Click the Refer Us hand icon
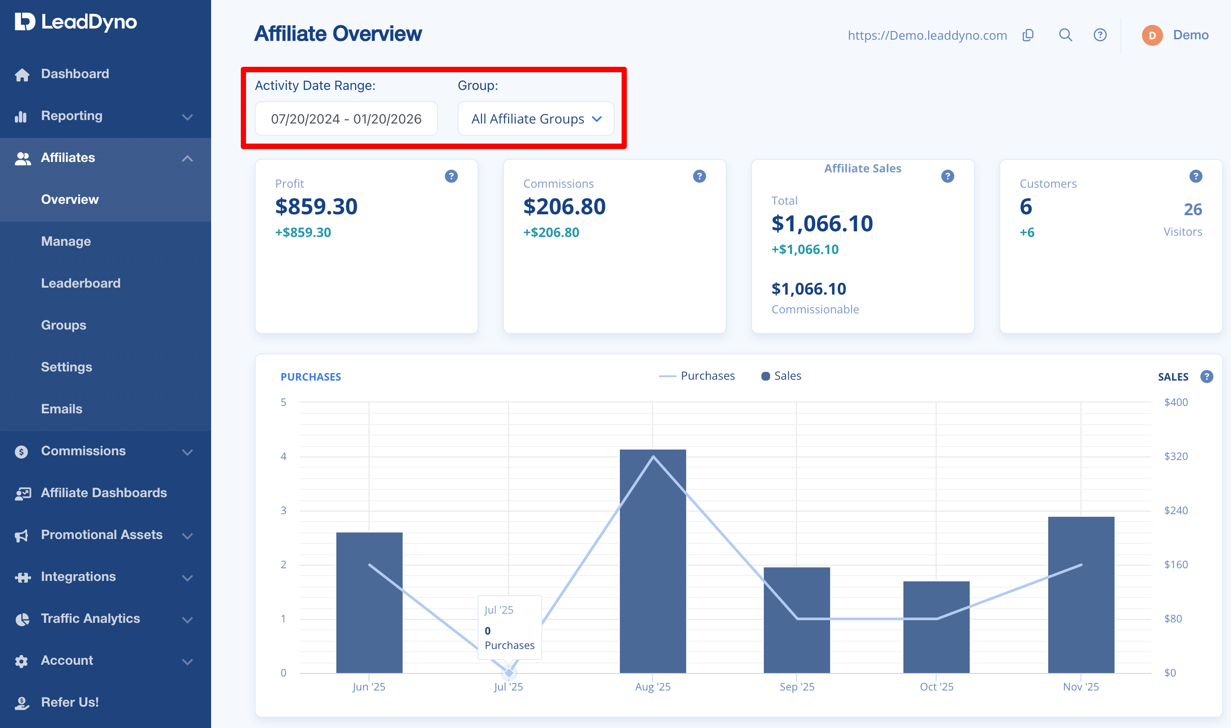This screenshot has height=728, width=1231. point(21,703)
